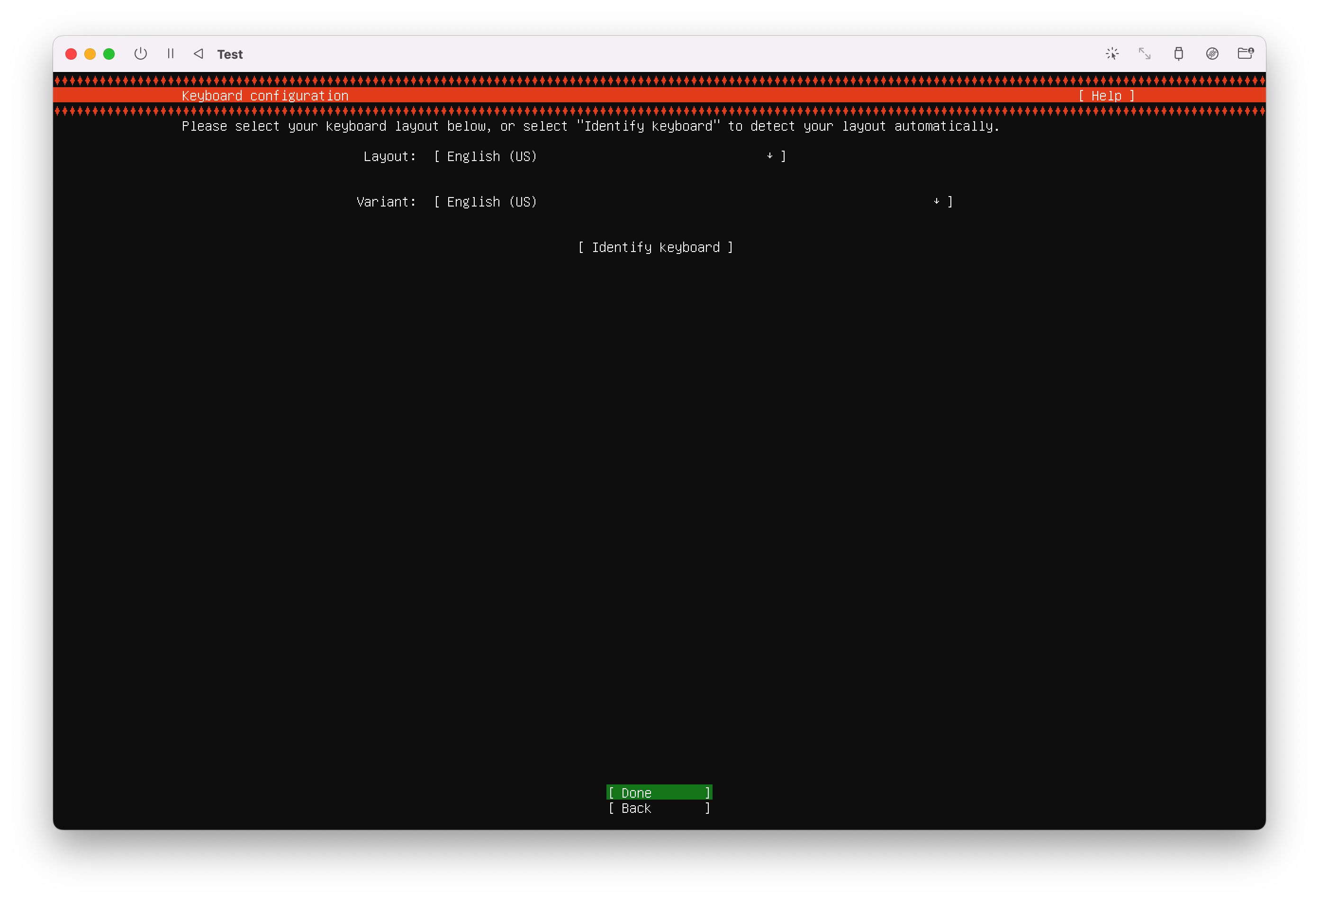Click the down arrow in Variant field
The width and height of the screenshot is (1319, 900).
point(937,201)
